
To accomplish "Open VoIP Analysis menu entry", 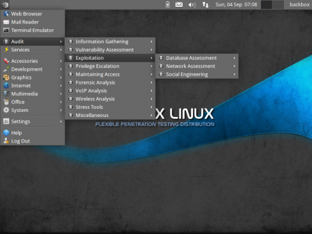I will [110, 91].
